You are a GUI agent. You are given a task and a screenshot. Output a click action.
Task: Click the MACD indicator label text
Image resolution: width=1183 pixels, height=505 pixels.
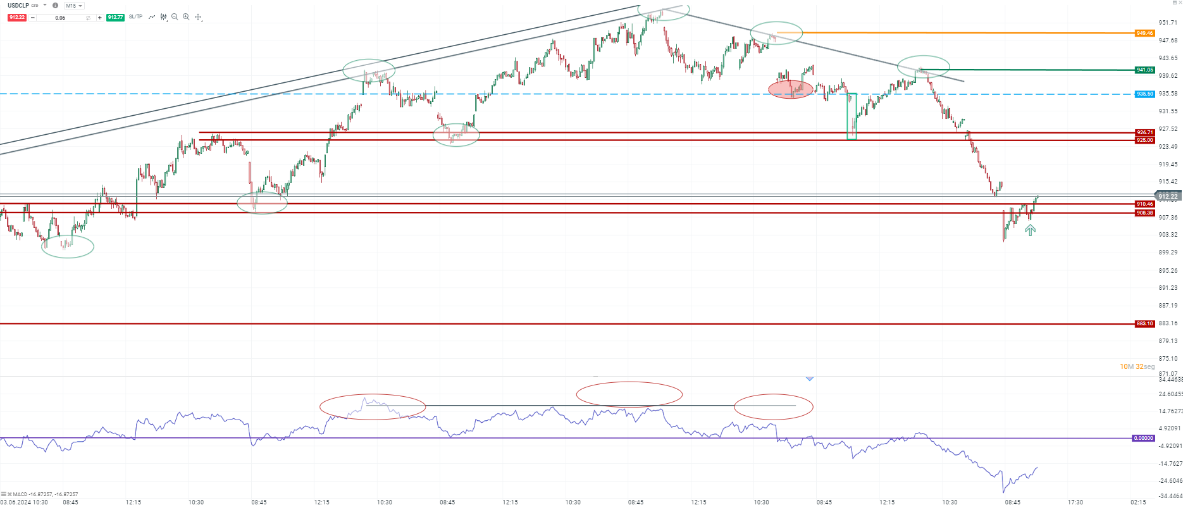click(x=46, y=494)
